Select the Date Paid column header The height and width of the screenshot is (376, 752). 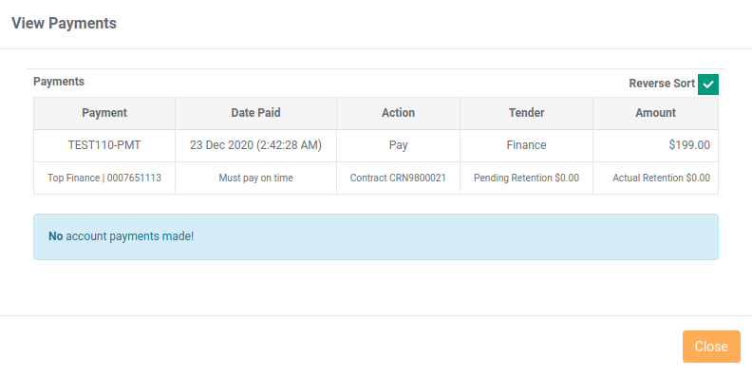pos(255,113)
